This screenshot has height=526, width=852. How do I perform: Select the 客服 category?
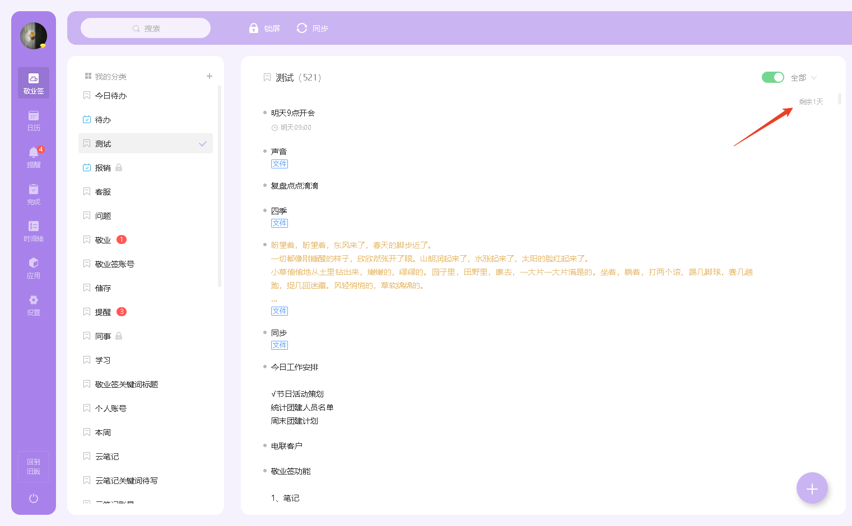point(146,192)
